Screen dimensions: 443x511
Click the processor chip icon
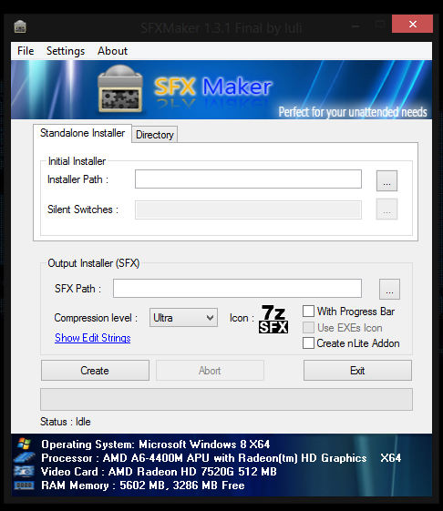coord(24,457)
